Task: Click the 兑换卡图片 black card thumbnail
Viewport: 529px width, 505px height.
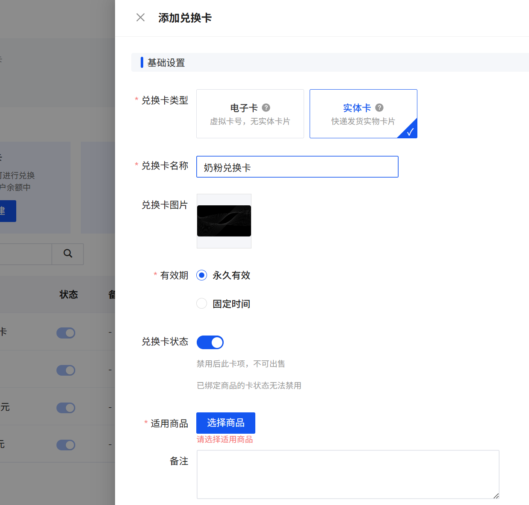Action: (224, 221)
